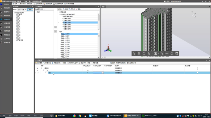This screenshot has width=211, height=118.
Task: Uncheck the floor 10 checkbox in the model tree
Action: 18,28
